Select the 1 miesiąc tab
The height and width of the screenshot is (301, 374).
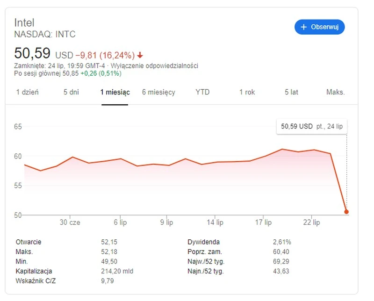pyautogui.click(x=115, y=92)
